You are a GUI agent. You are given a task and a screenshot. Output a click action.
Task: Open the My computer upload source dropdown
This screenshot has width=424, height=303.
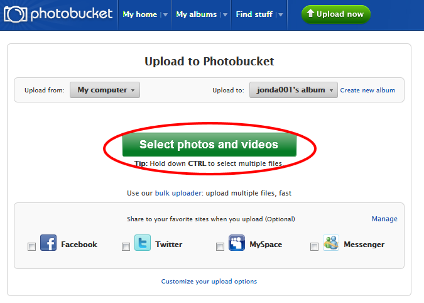pos(105,90)
